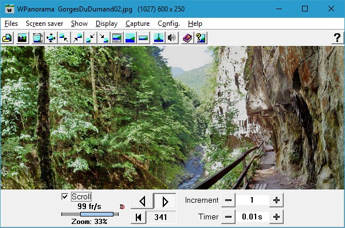Maximize the WPanorama window

(x=305, y=9)
